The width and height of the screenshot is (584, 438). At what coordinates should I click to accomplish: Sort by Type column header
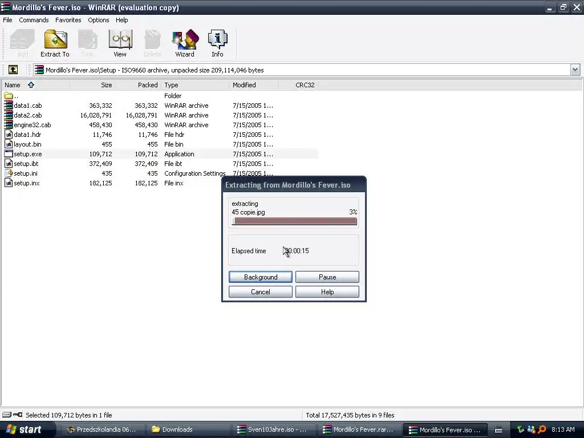196,85
